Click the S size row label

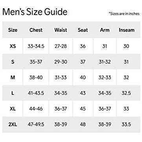coord(13,62)
